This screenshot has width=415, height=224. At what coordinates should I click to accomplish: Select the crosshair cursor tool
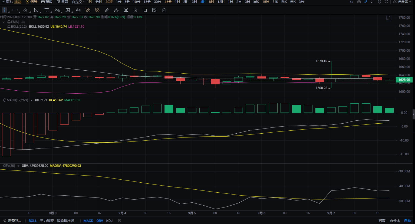tap(4, 10)
